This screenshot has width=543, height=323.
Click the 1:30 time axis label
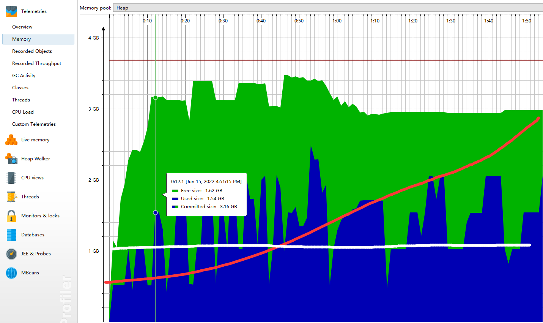[x=451, y=21]
